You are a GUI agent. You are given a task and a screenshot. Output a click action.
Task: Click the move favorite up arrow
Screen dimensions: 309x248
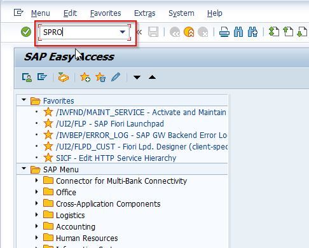tap(152, 77)
